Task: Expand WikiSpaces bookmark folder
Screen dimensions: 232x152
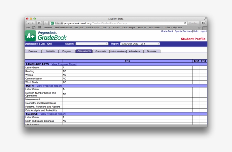Action: pos(156,28)
